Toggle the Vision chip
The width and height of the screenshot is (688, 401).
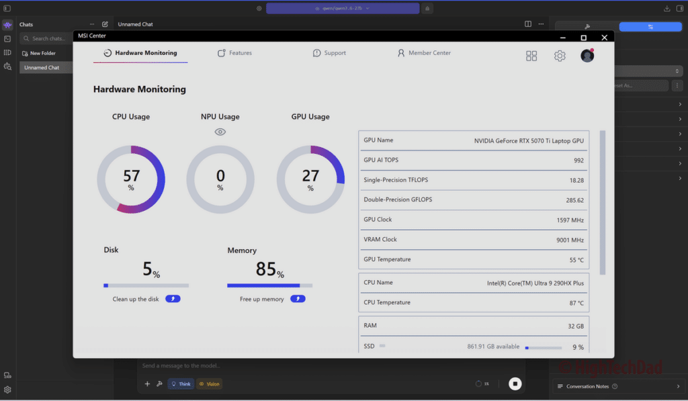tap(210, 384)
